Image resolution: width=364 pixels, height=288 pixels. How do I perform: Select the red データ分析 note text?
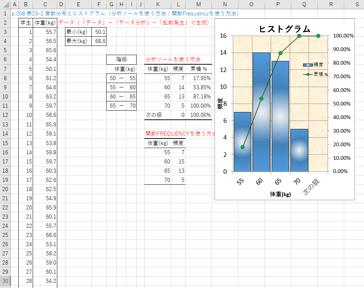coord(134,22)
